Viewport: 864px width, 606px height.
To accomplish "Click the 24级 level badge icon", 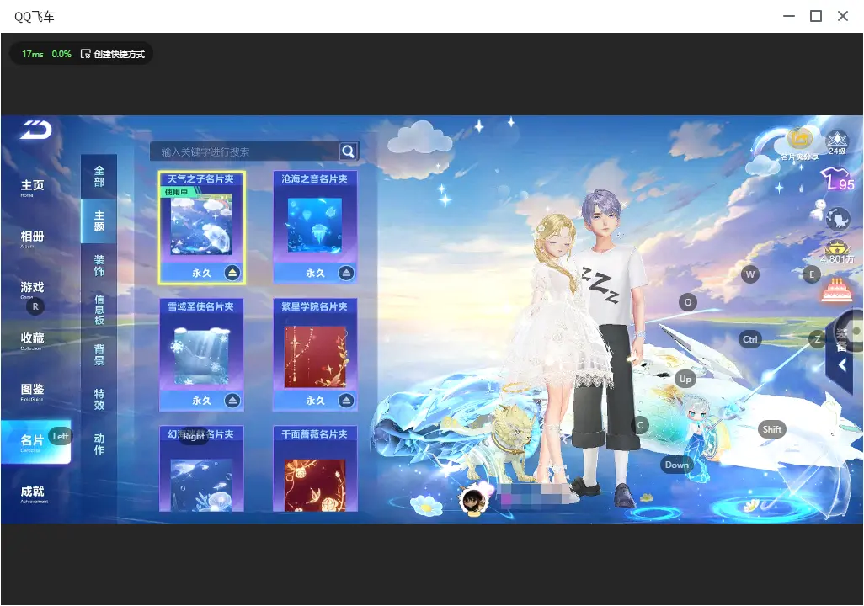I will (837, 143).
